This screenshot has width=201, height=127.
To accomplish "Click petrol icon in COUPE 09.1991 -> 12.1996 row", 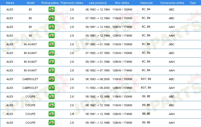I will [x=51, y=123].
